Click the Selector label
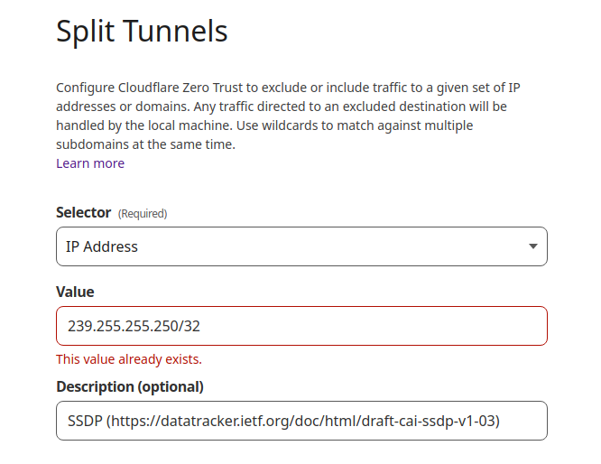Screen dimensions: 601x464 click(x=84, y=212)
